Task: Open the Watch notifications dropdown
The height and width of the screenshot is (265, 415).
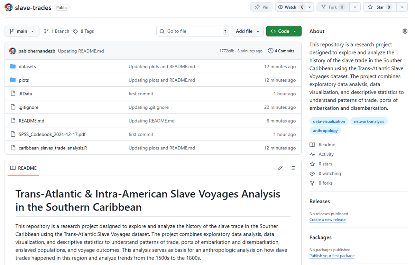Action: point(294,7)
